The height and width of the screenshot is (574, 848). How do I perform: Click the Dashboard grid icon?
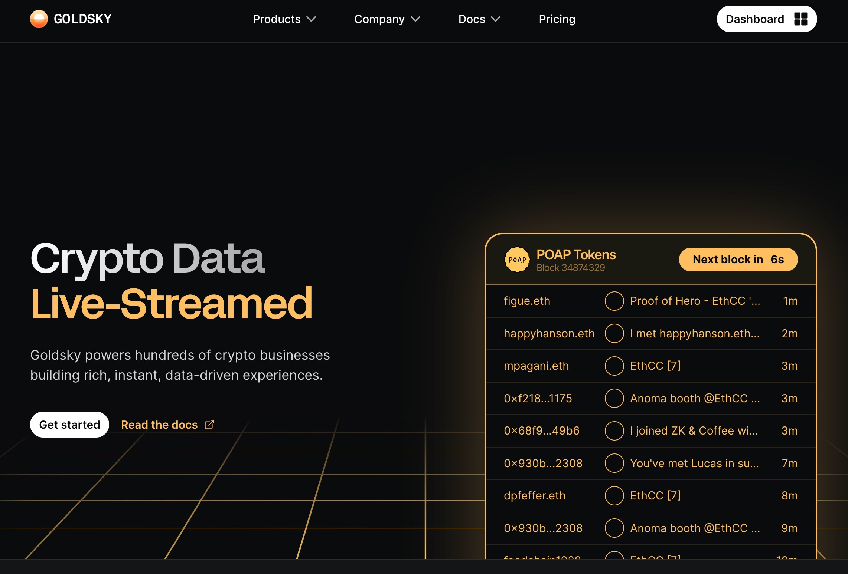[x=801, y=19]
